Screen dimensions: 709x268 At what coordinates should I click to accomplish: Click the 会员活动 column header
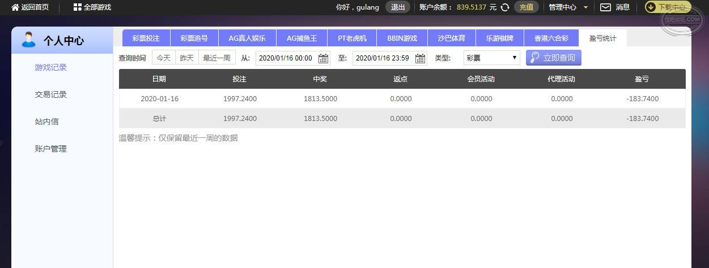click(x=481, y=79)
